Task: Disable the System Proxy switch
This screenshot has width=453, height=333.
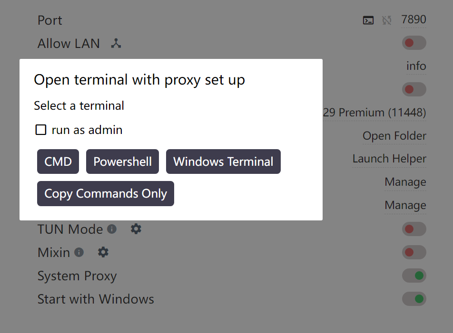Action: point(414,276)
